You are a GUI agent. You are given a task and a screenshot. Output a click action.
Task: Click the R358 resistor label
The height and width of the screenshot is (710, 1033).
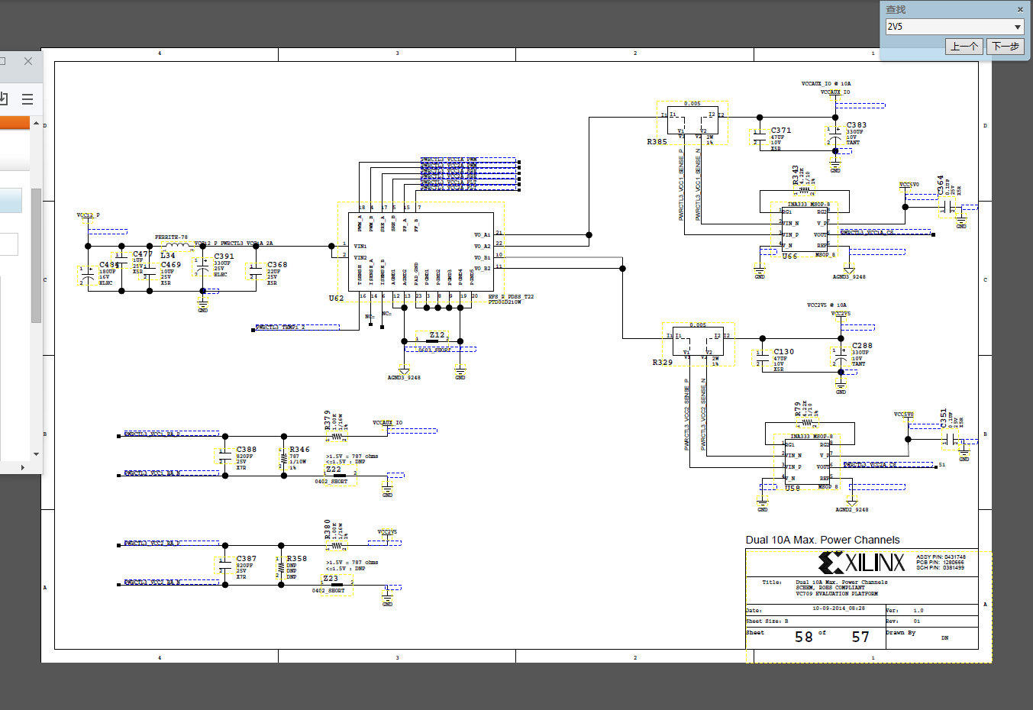[297, 559]
